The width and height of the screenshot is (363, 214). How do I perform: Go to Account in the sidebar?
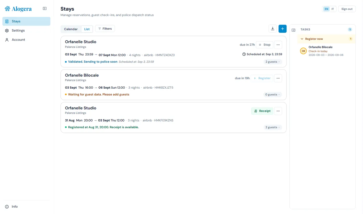pyautogui.click(x=26, y=40)
